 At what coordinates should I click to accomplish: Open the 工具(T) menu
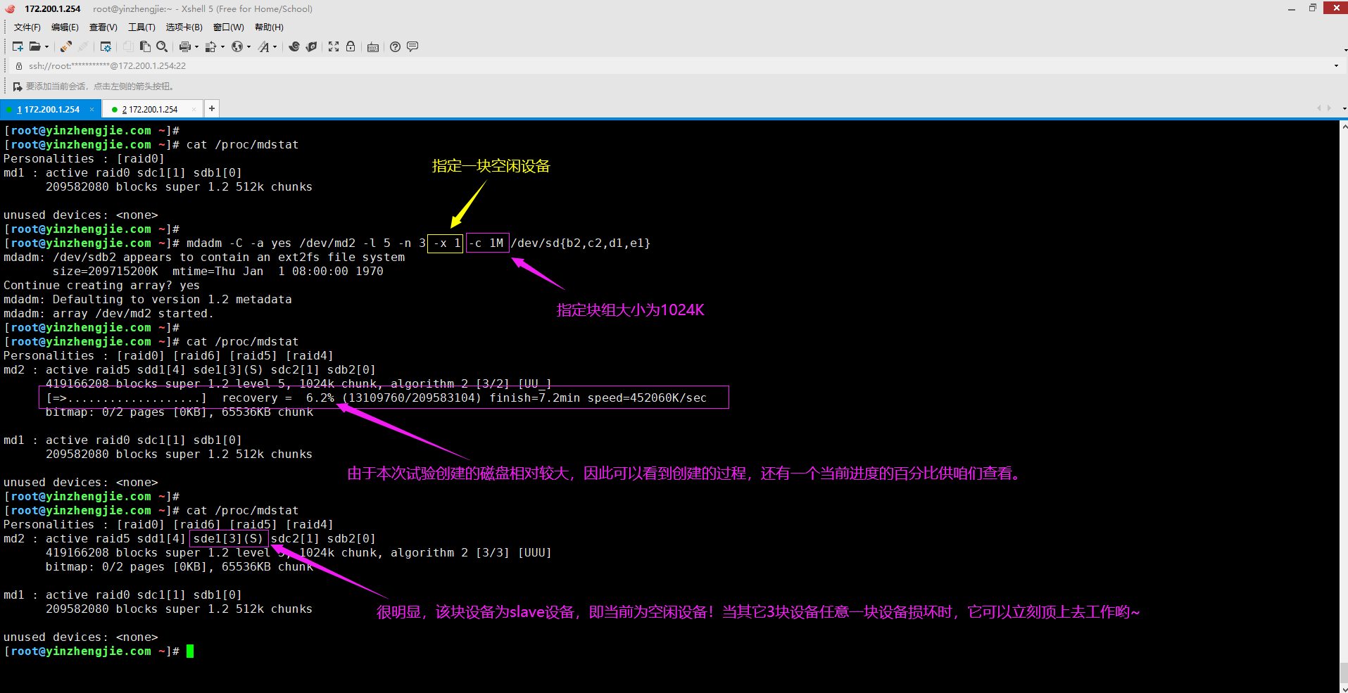[x=141, y=27]
